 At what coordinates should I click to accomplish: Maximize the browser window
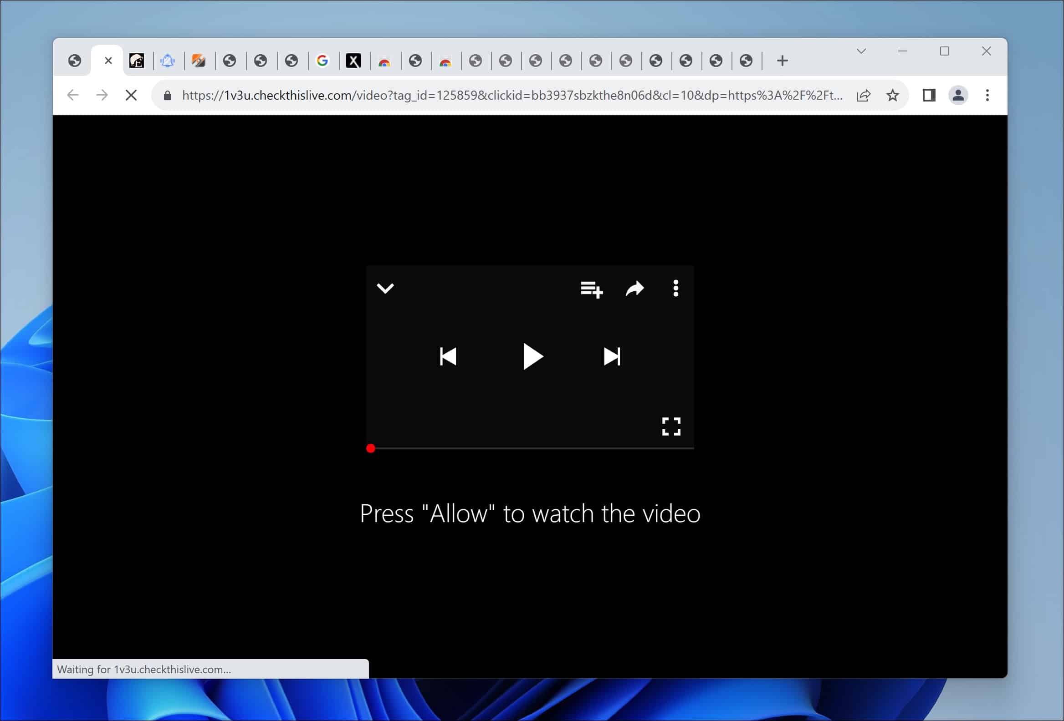[x=945, y=51]
